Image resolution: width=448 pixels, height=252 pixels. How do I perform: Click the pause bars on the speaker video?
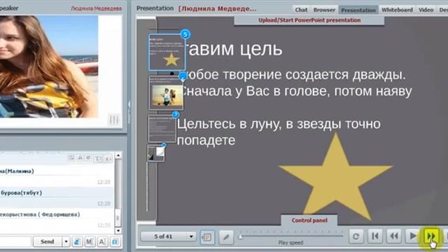point(113,120)
